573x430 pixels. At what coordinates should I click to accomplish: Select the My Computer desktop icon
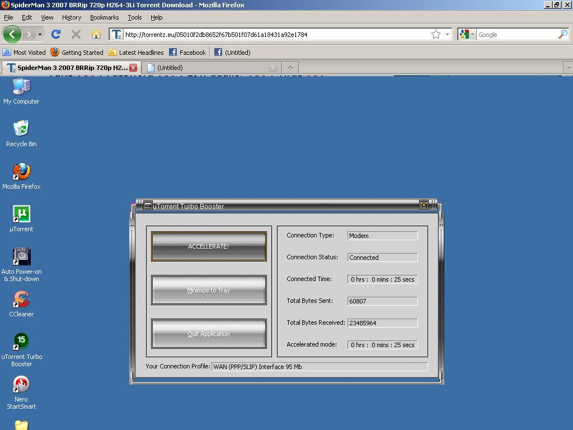[21, 92]
